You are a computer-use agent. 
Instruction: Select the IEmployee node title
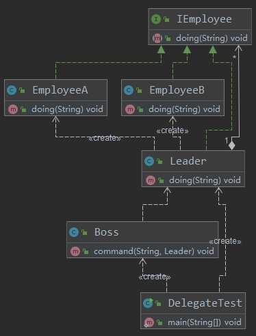click(204, 19)
